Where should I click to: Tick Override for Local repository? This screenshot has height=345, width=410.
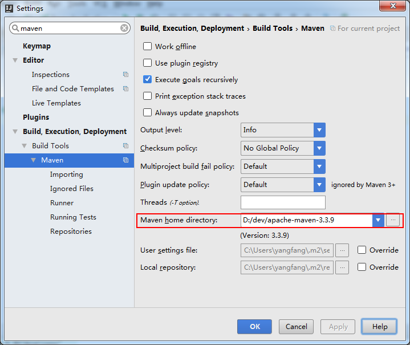coord(362,267)
